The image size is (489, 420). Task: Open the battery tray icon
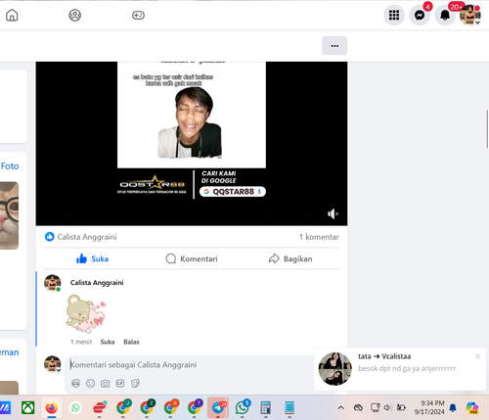tap(401, 407)
